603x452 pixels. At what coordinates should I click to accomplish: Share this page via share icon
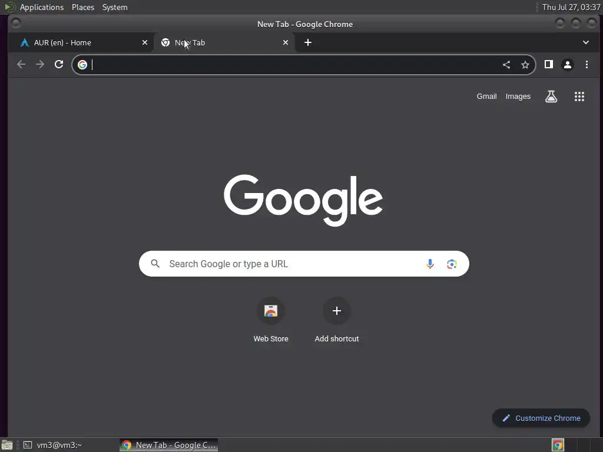pyautogui.click(x=506, y=65)
